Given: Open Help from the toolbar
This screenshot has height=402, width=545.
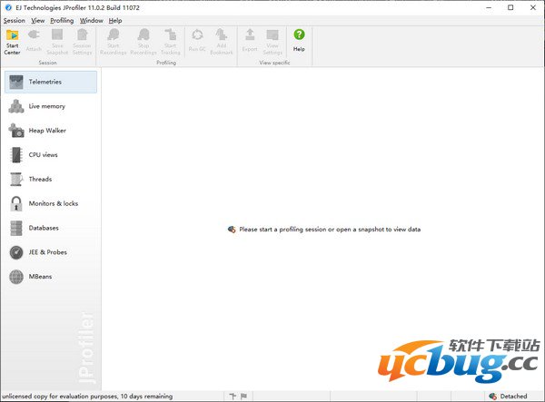Looking at the screenshot, I should click(299, 40).
